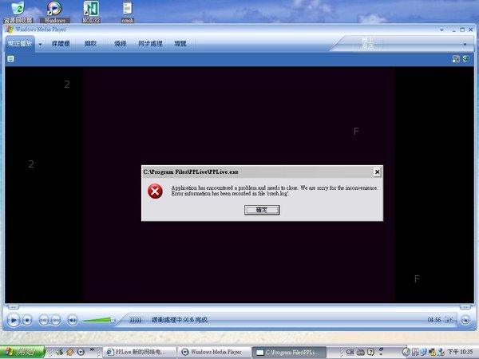Switch to compact mode with corner button
Viewport: 479px width, 359px height.
[x=465, y=320]
